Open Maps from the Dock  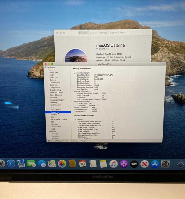point(52,163)
